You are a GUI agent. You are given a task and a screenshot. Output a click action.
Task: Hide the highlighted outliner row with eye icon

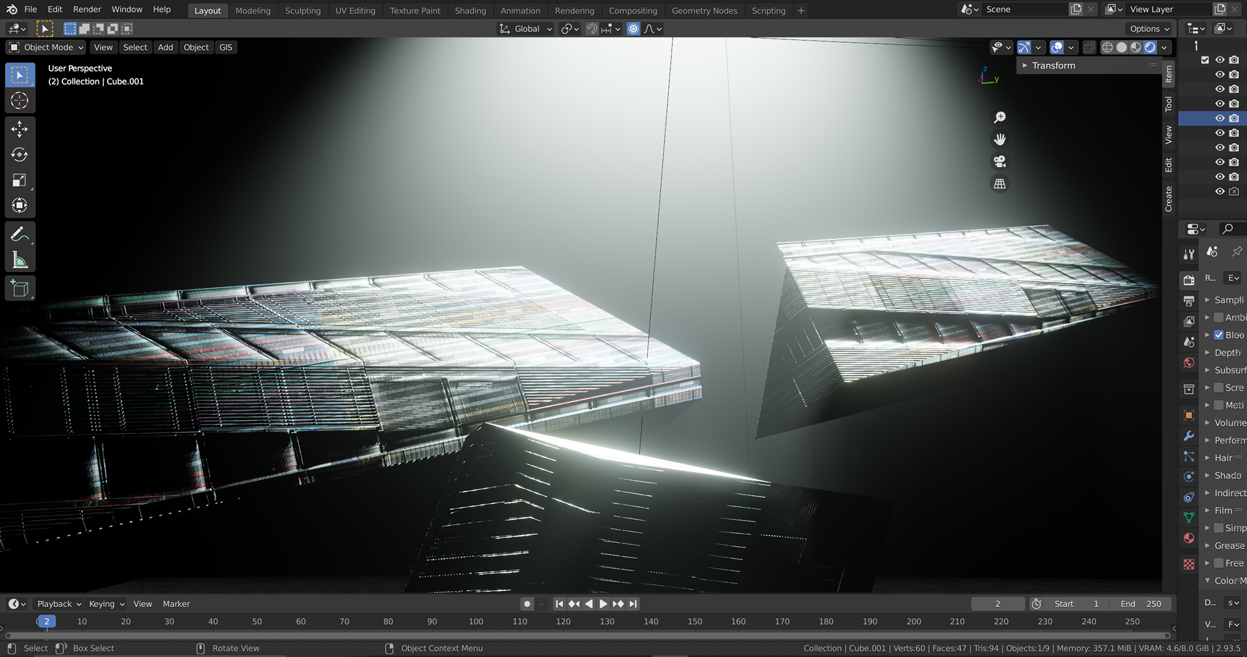click(1220, 118)
